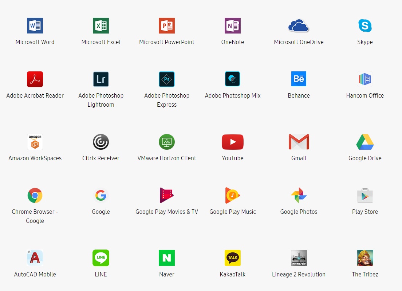Click the Google G icon
402x291 pixels.
(101, 195)
